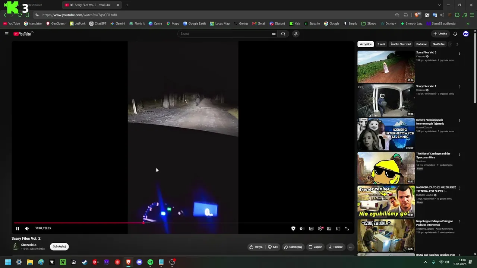Open the browser tab list chevron
This screenshot has width=477, height=268.
439,5
